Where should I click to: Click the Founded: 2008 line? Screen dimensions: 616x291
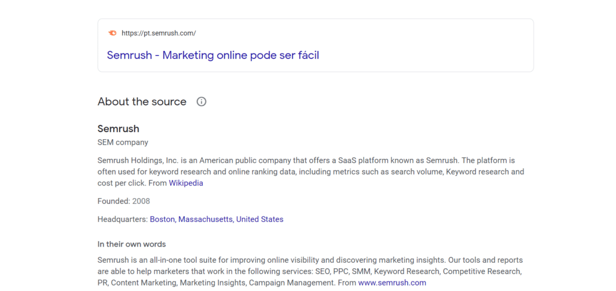124,202
